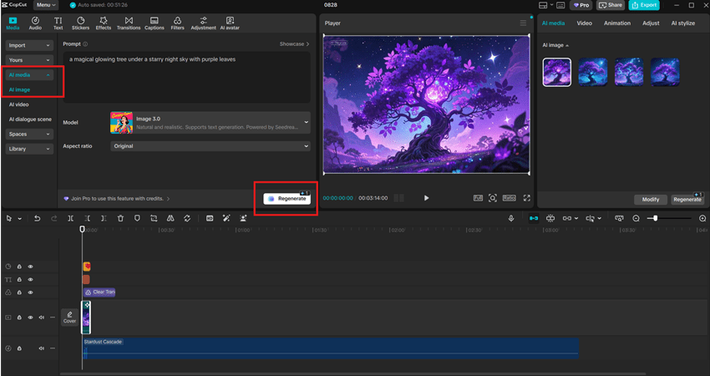
Task: Lock the text track using the padlock
Action: 19,279
